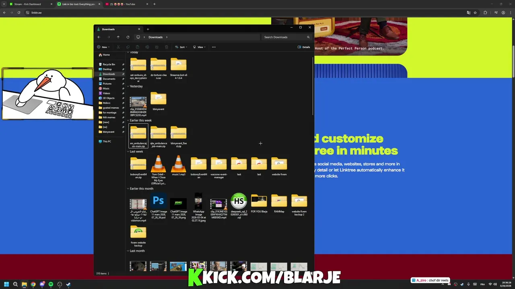
Task: Open a new Chrome browser tab
Action: [154, 4]
